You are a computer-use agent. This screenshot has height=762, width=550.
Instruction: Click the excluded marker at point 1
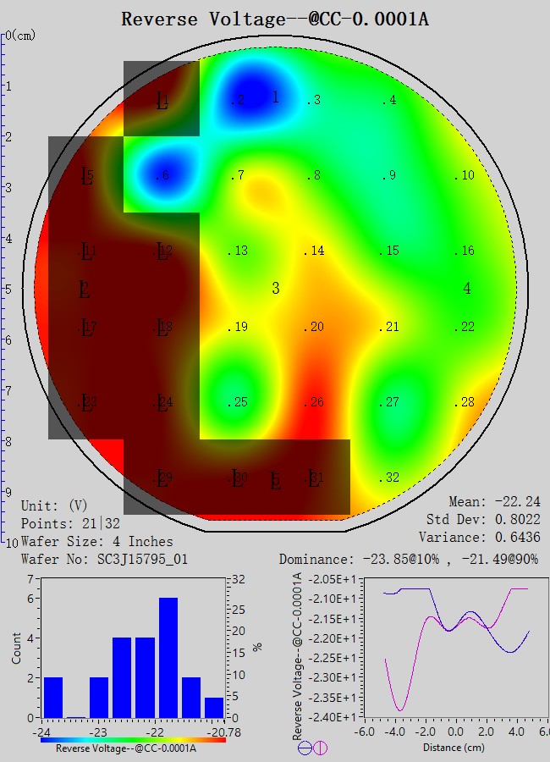(162, 102)
